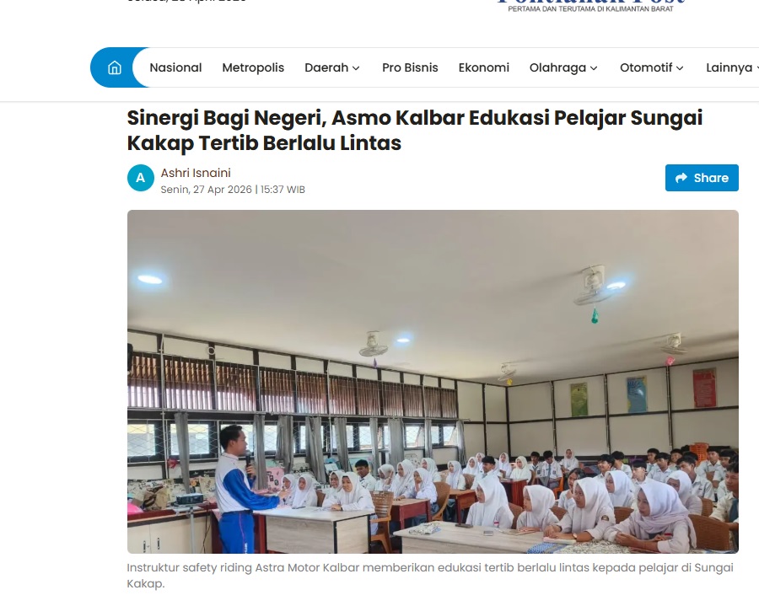Click the author avatar letter A
The width and height of the screenshot is (759, 606).
pyautogui.click(x=140, y=178)
